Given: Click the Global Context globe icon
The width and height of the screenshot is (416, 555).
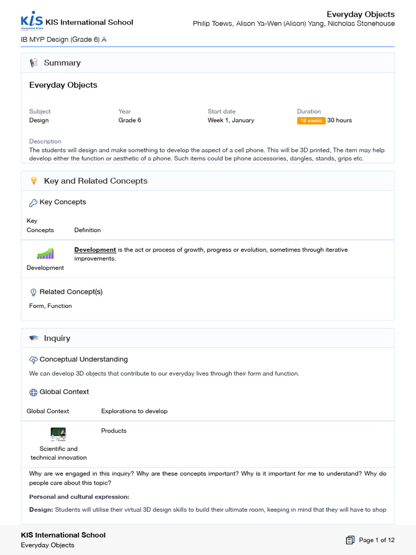Looking at the screenshot, I should click(x=33, y=392).
